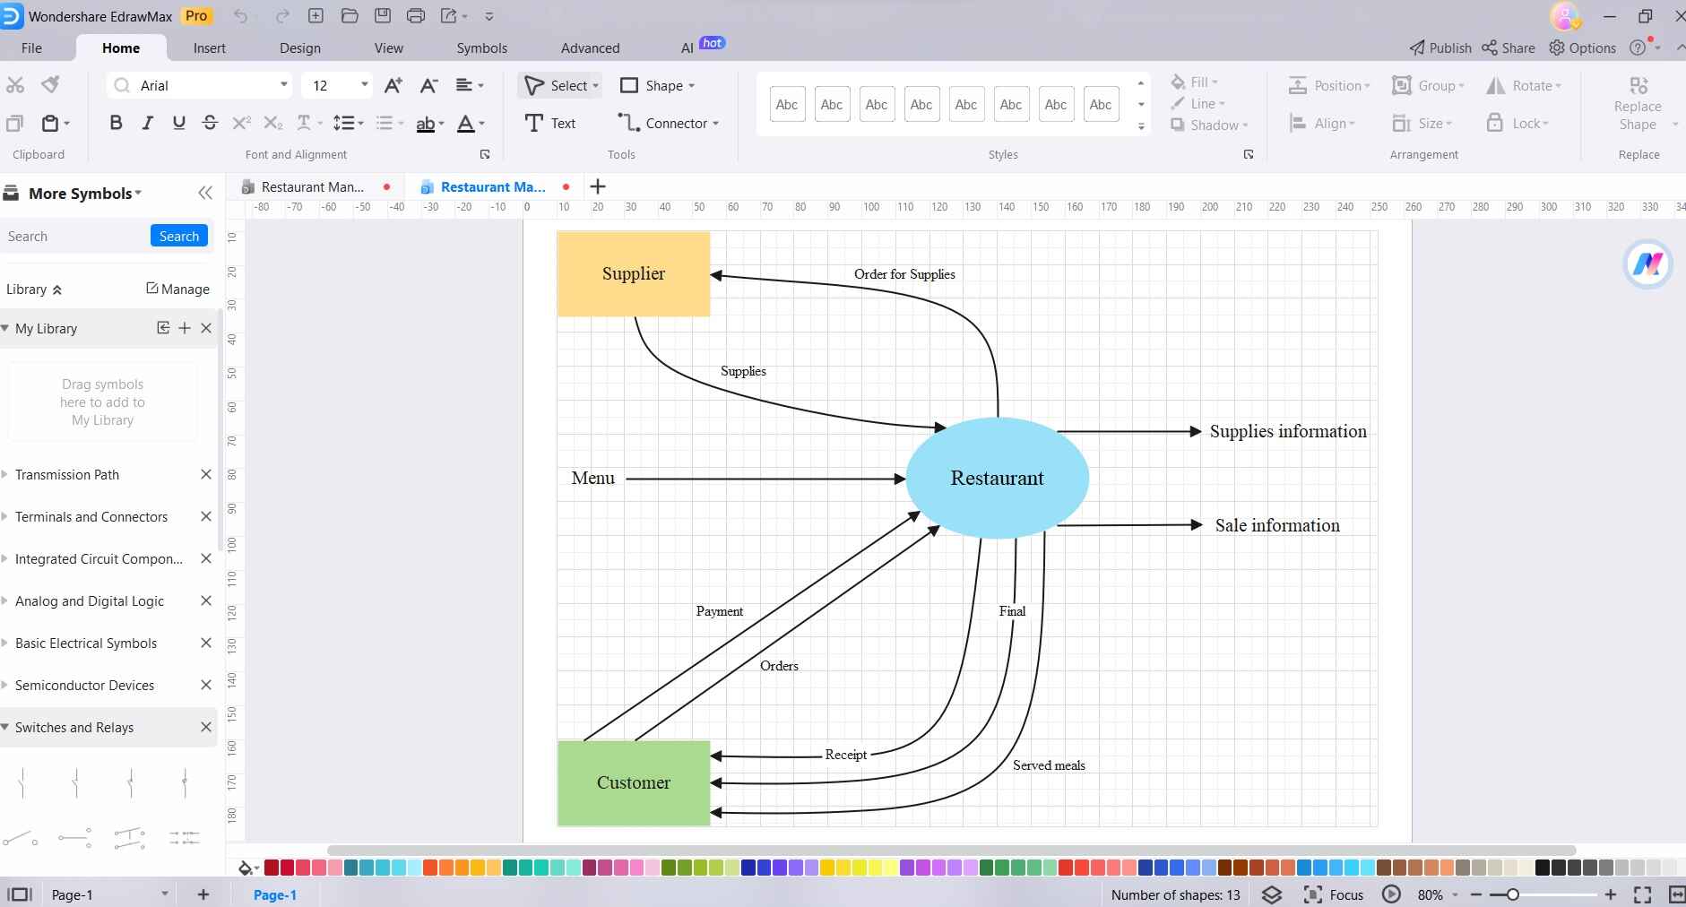Open the AI assistant floating icon
Viewport: 1686px width, 907px height.
[x=1647, y=263]
